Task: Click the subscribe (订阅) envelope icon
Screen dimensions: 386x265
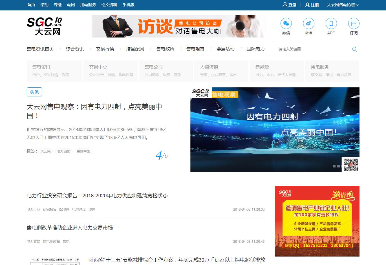Action: [354, 23]
